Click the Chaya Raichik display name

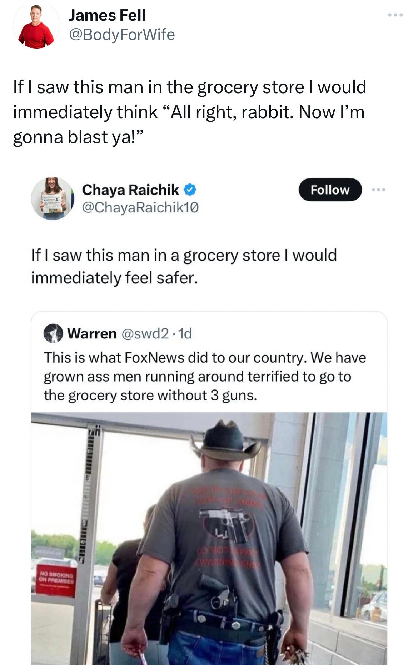click(130, 190)
